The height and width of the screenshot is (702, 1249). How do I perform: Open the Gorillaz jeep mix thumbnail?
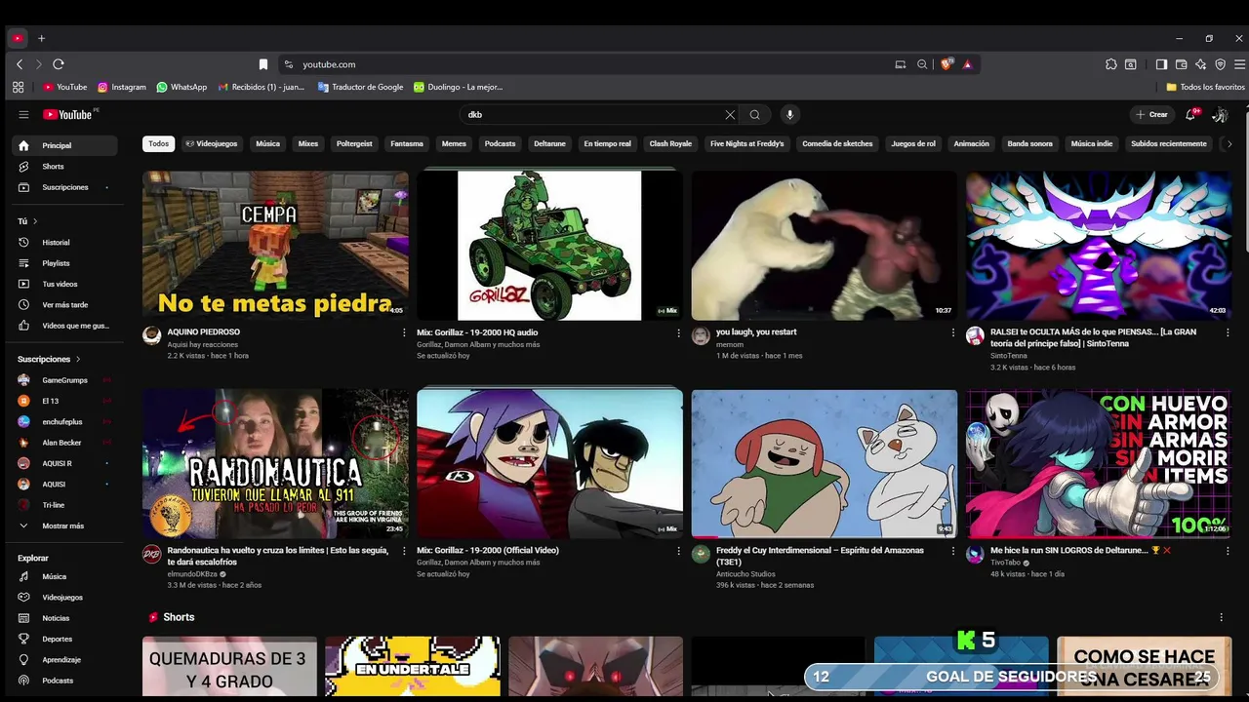[550, 246]
